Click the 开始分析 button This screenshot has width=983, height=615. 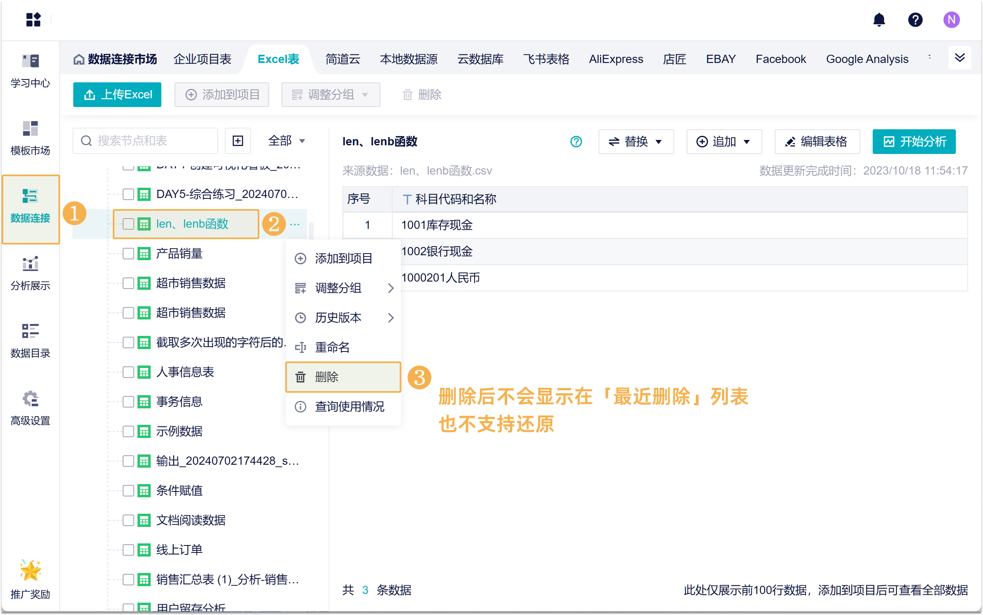click(x=914, y=142)
